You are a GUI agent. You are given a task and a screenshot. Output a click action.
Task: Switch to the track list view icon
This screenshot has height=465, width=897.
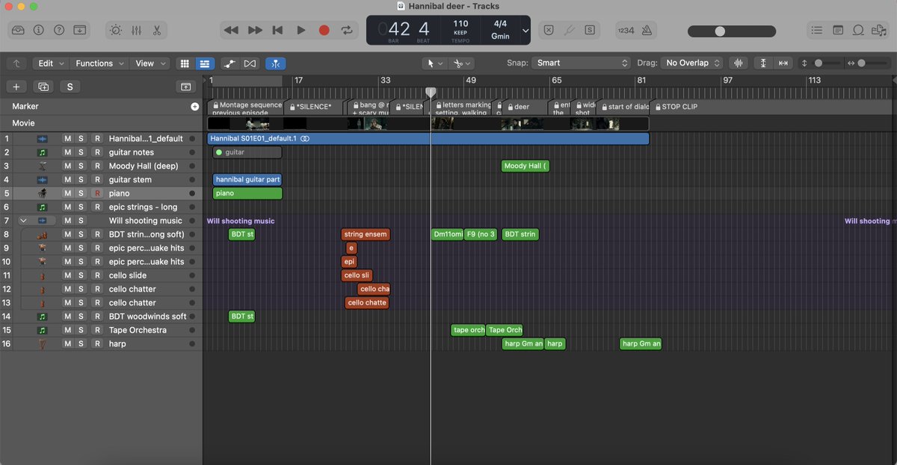pos(205,63)
